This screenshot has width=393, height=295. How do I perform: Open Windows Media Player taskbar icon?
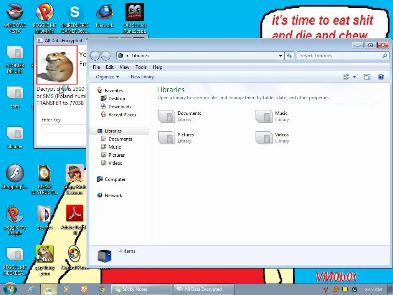tap(66, 289)
